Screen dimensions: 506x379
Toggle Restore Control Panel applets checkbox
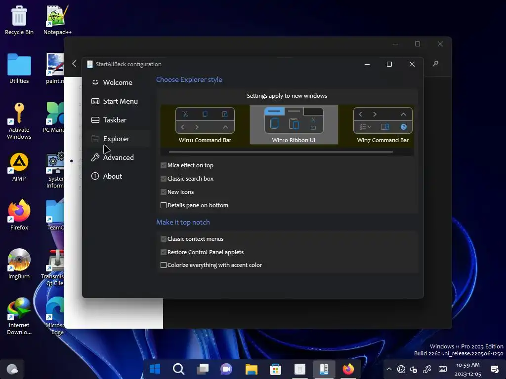tap(164, 252)
